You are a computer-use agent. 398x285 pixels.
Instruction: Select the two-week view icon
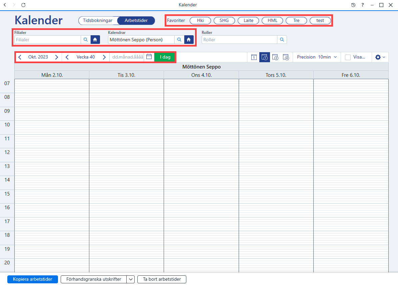click(x=275, y=57)
